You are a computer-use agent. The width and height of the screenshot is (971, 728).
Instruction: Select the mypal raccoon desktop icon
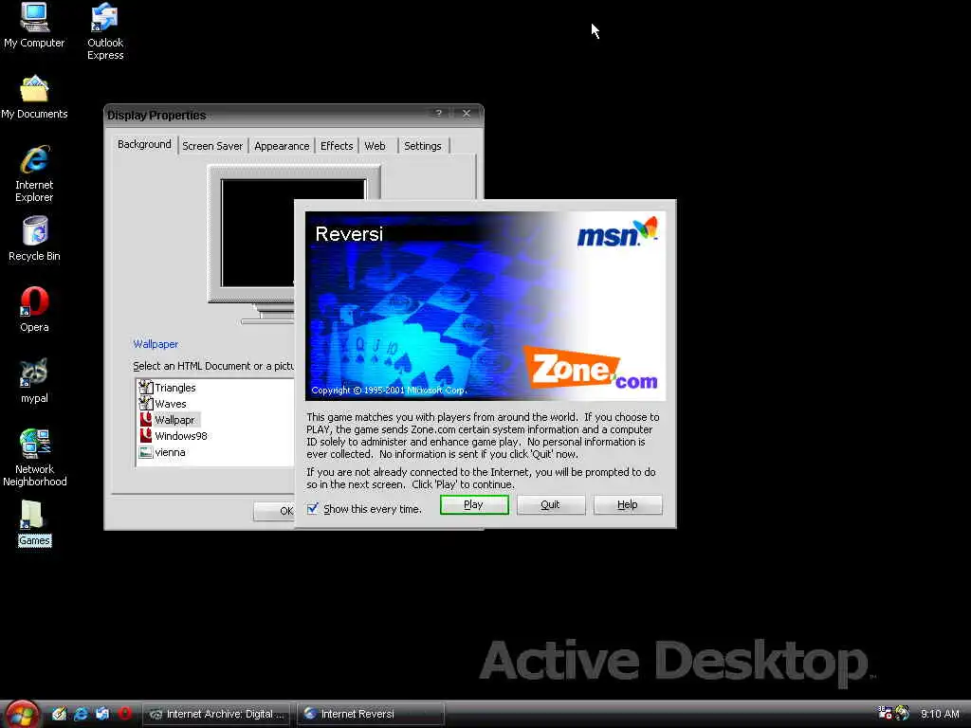pos(34,380)
